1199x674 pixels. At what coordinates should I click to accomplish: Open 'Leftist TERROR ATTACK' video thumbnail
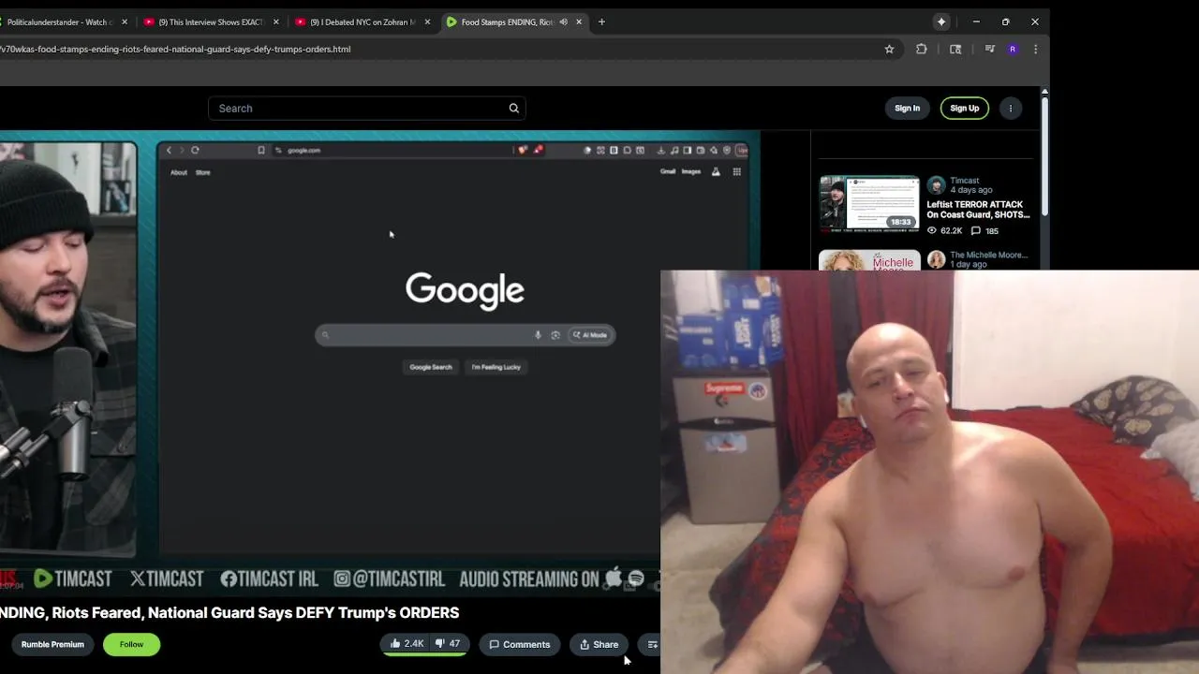[869, 203]
